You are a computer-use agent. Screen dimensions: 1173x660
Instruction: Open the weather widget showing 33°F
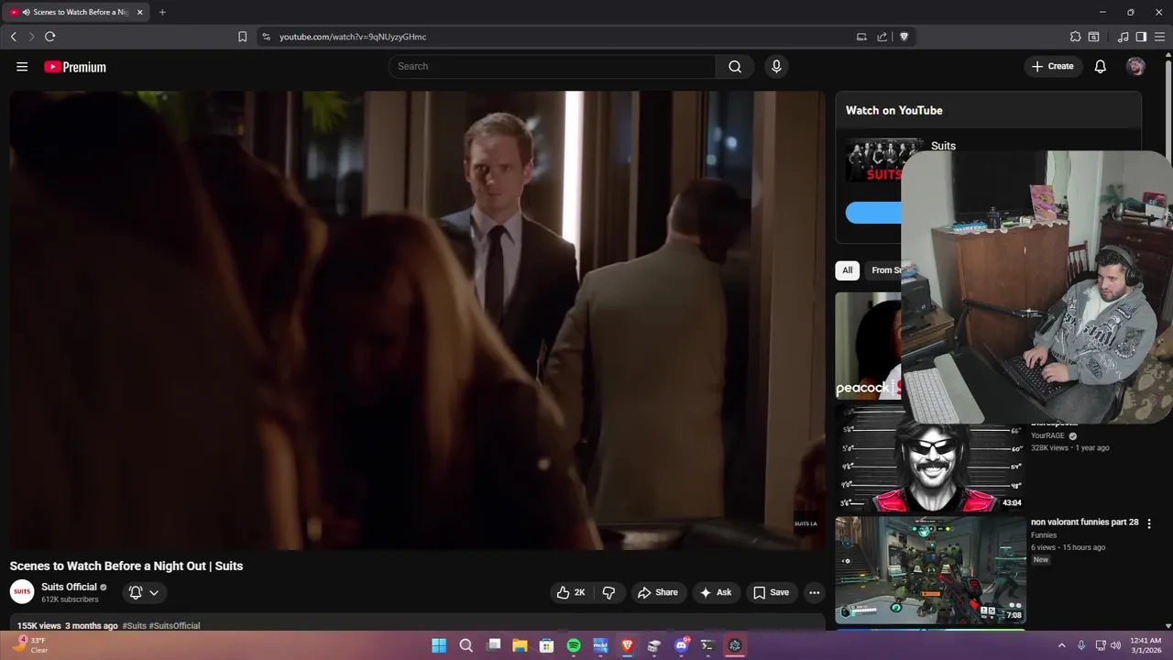[x=29, y=645]
